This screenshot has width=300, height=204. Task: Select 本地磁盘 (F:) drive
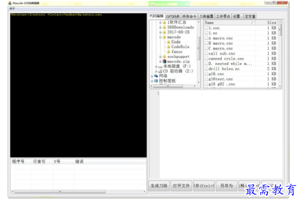[177, 66]
